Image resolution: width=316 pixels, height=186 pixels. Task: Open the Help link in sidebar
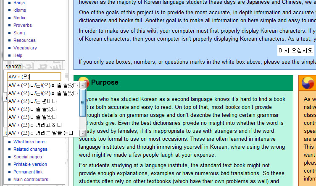(x=18, y=55)
